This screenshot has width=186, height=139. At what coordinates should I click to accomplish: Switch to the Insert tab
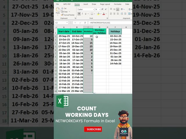point(86,4)
